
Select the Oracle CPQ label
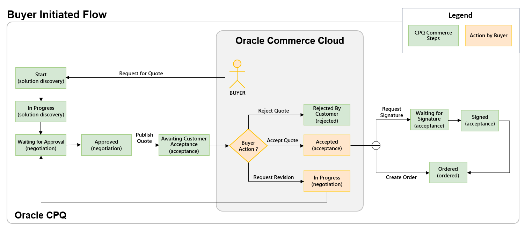tap(41, 215)
